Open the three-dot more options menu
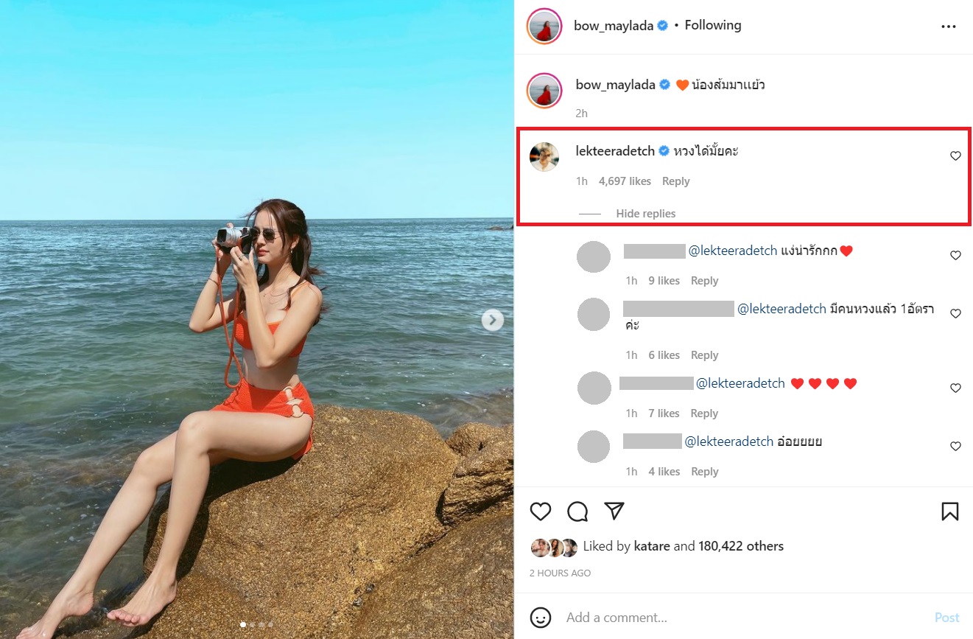The height and width of the screenshot is (639, 973). pos(948,27)
